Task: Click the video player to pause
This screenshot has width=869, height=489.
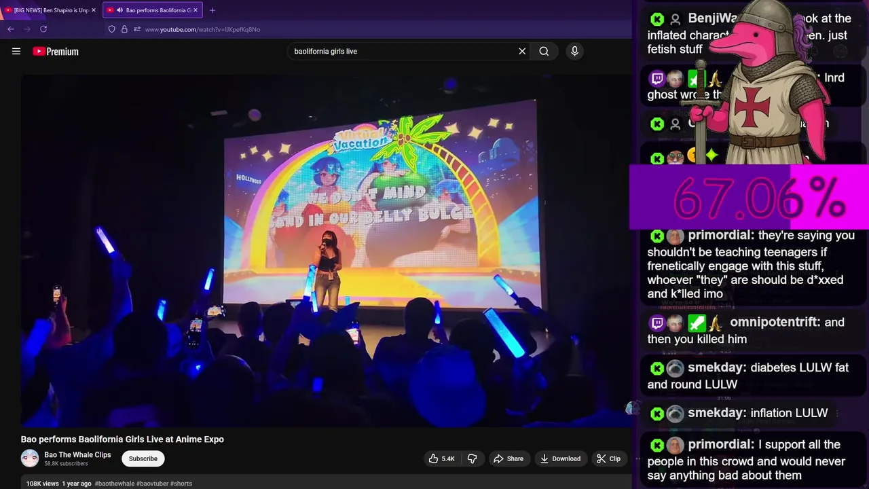Action: click(326, 251)
